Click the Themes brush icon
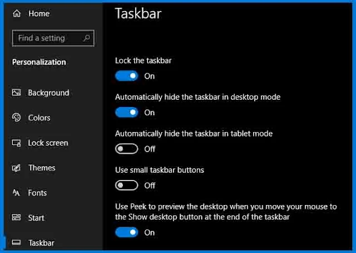The height and width of the screenshot is (253, 356). pyautogui.click(x=16, y=168)
